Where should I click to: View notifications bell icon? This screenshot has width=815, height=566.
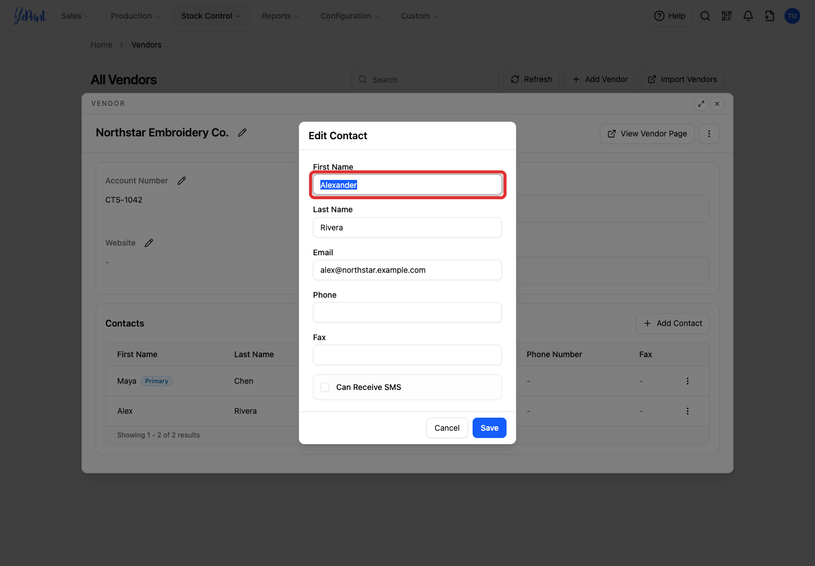(x=748, y=16)
